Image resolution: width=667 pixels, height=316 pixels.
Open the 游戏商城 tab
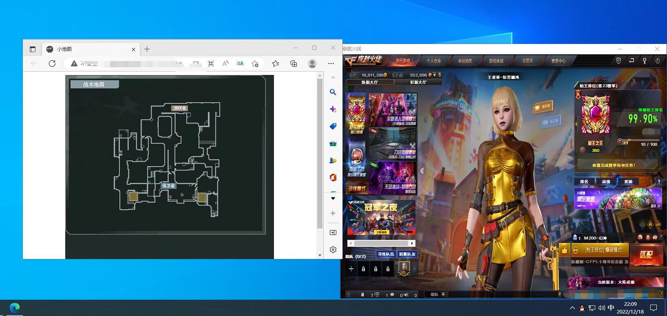click(496, 61)
